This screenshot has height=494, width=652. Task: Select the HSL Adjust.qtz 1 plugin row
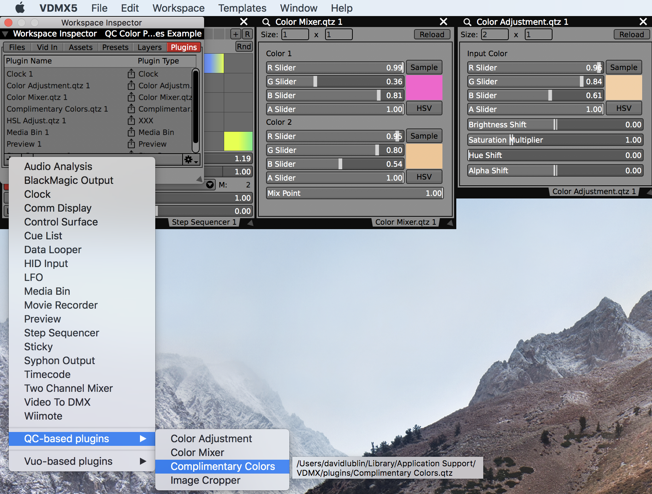98,120
